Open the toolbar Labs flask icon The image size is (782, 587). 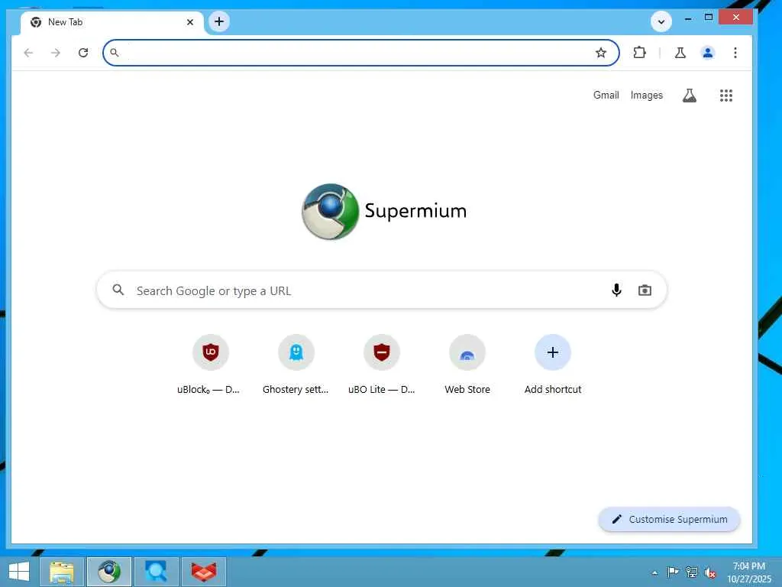(680, 53)
